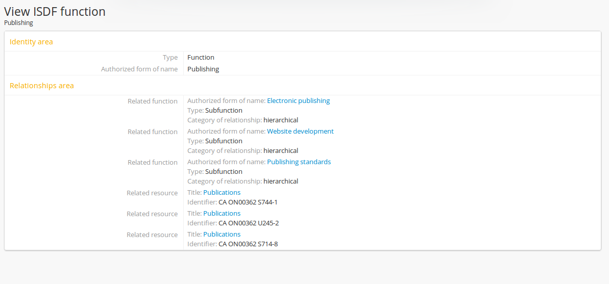The width and height of the screenshot is (609, 284).
Task: Click hierarchical category under Website development
Action: tap(280, 151)
